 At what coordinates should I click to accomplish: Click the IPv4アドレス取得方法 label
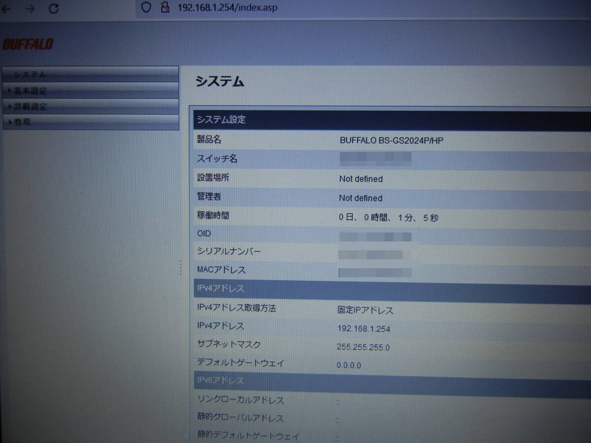click(x=236, y=308)
